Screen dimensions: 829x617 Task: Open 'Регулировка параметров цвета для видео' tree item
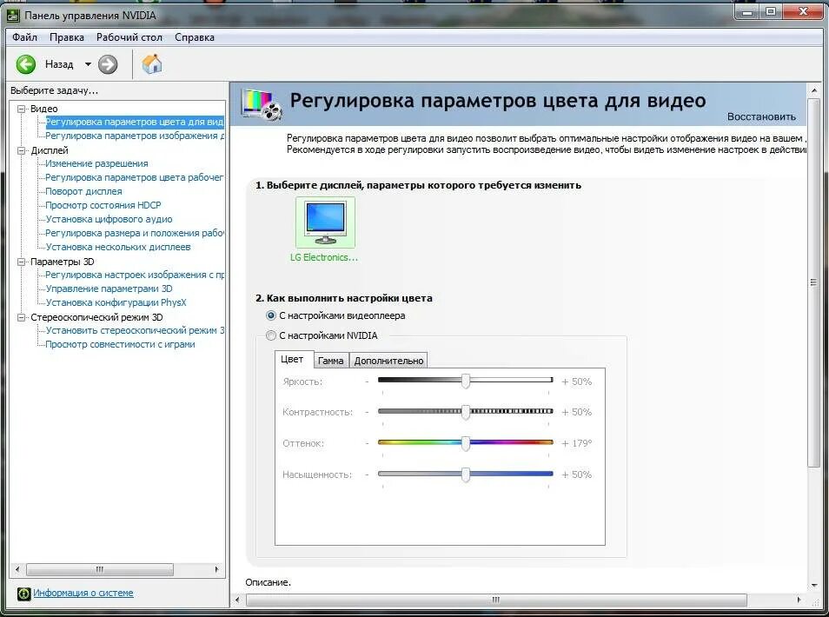point(135,123)
